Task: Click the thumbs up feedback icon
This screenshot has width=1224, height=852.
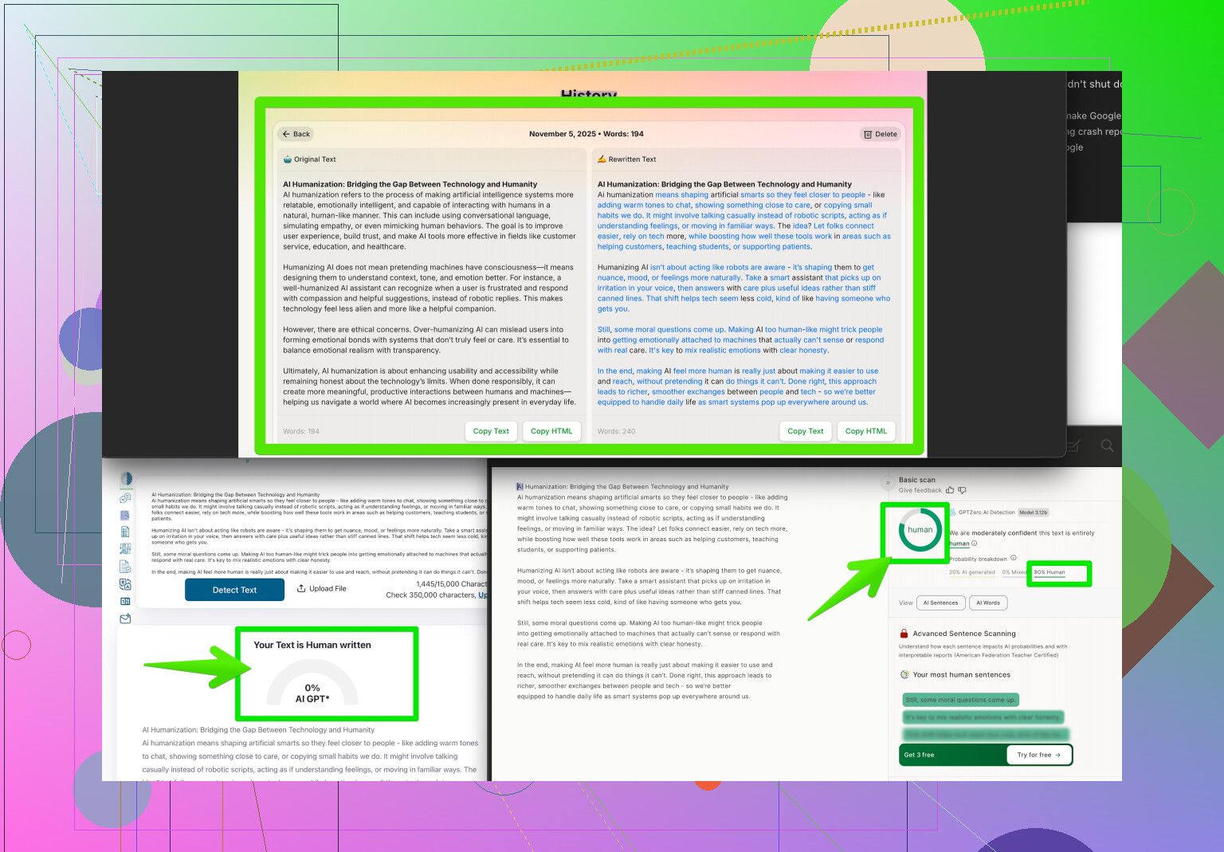Action: pos(950,490)
